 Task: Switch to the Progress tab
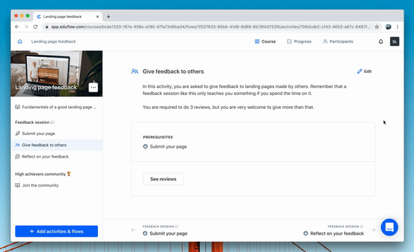tap(299, 41)
